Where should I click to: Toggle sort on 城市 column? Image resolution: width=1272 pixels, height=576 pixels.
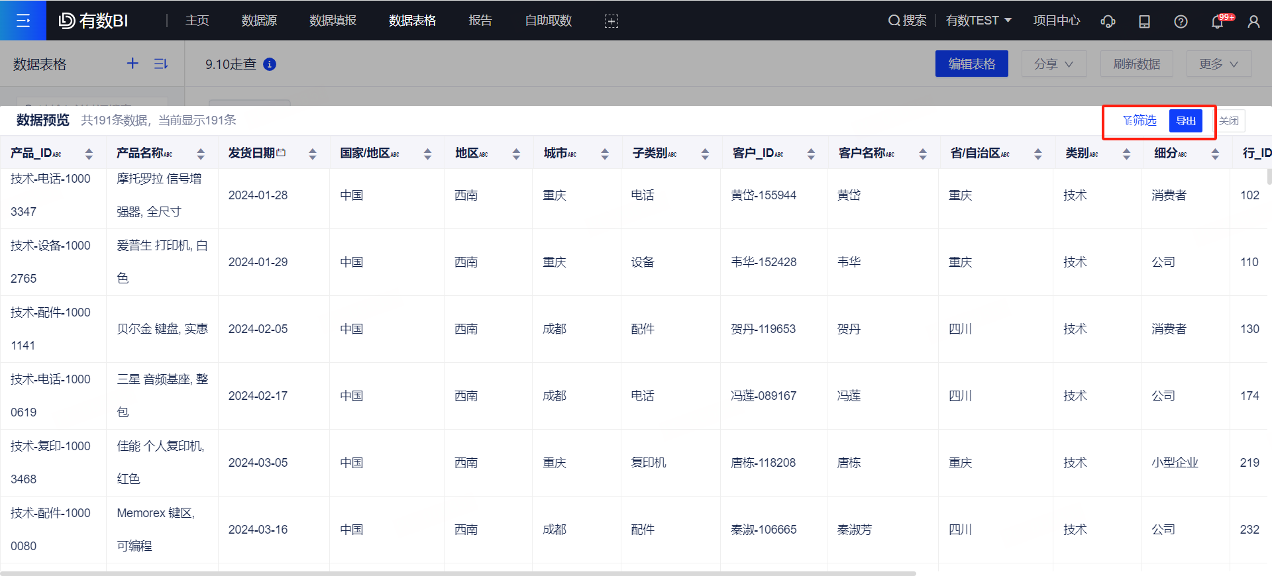pyautogui.click(x=604, y=154)
